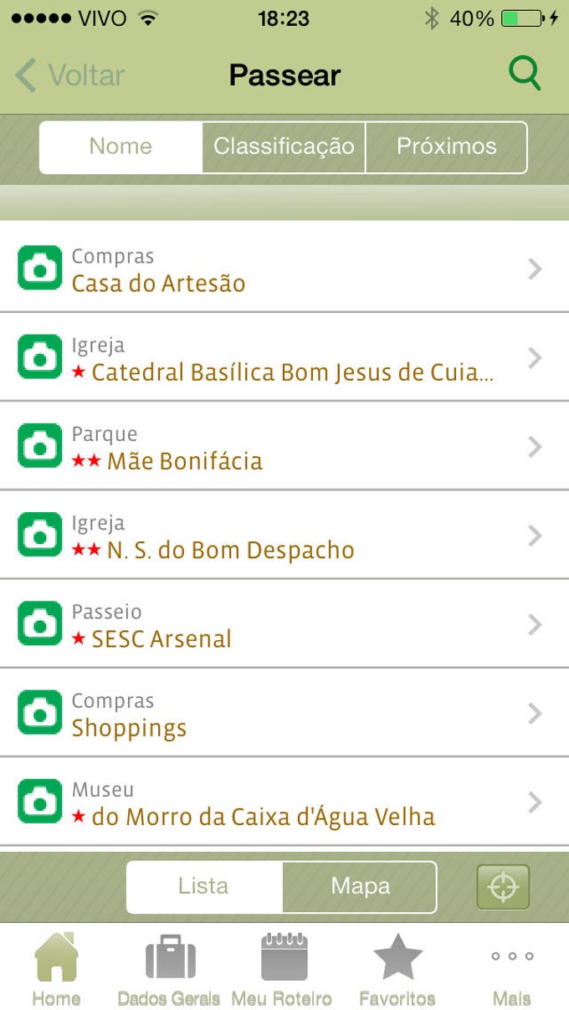Open N. S. do Bom Despacho entry
Image resolution: width=569 pixels, height=1010 pixels.
tap(284, 536)
